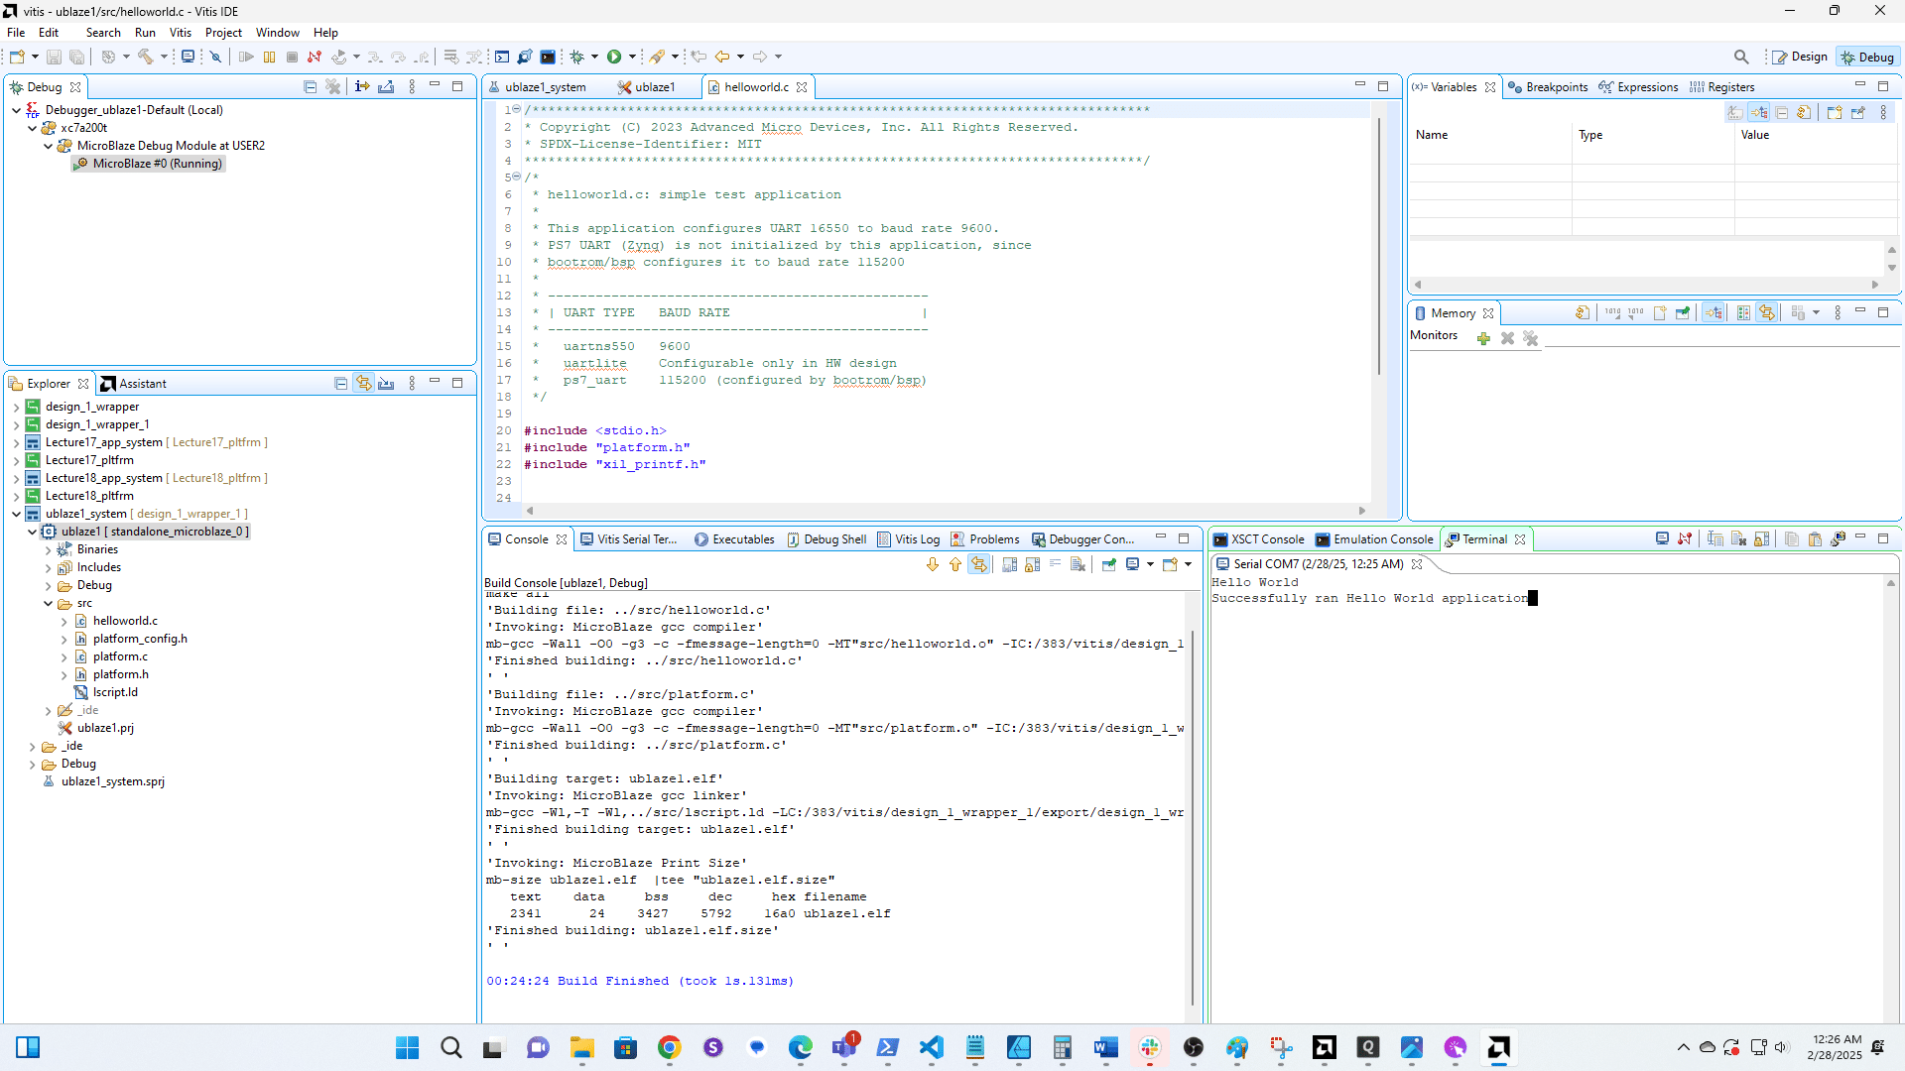The width and height of the screenshot is (1905, 1071).
Task: Click the toolbar search magnifier
Action: (x=1741, y=58)
